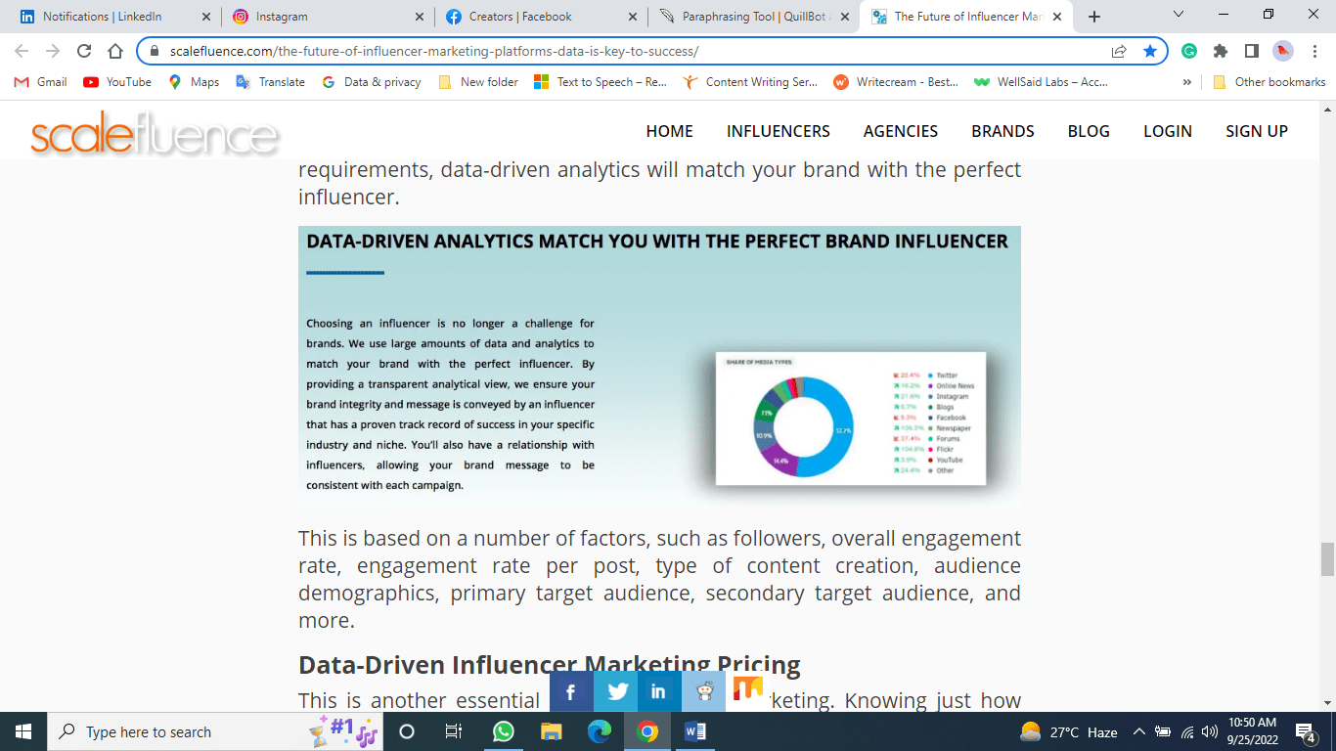Image resolution: width=1336 pixels, height=751 pixels.
Task: Open the YouTube bookmark
Action: point(117,82)
